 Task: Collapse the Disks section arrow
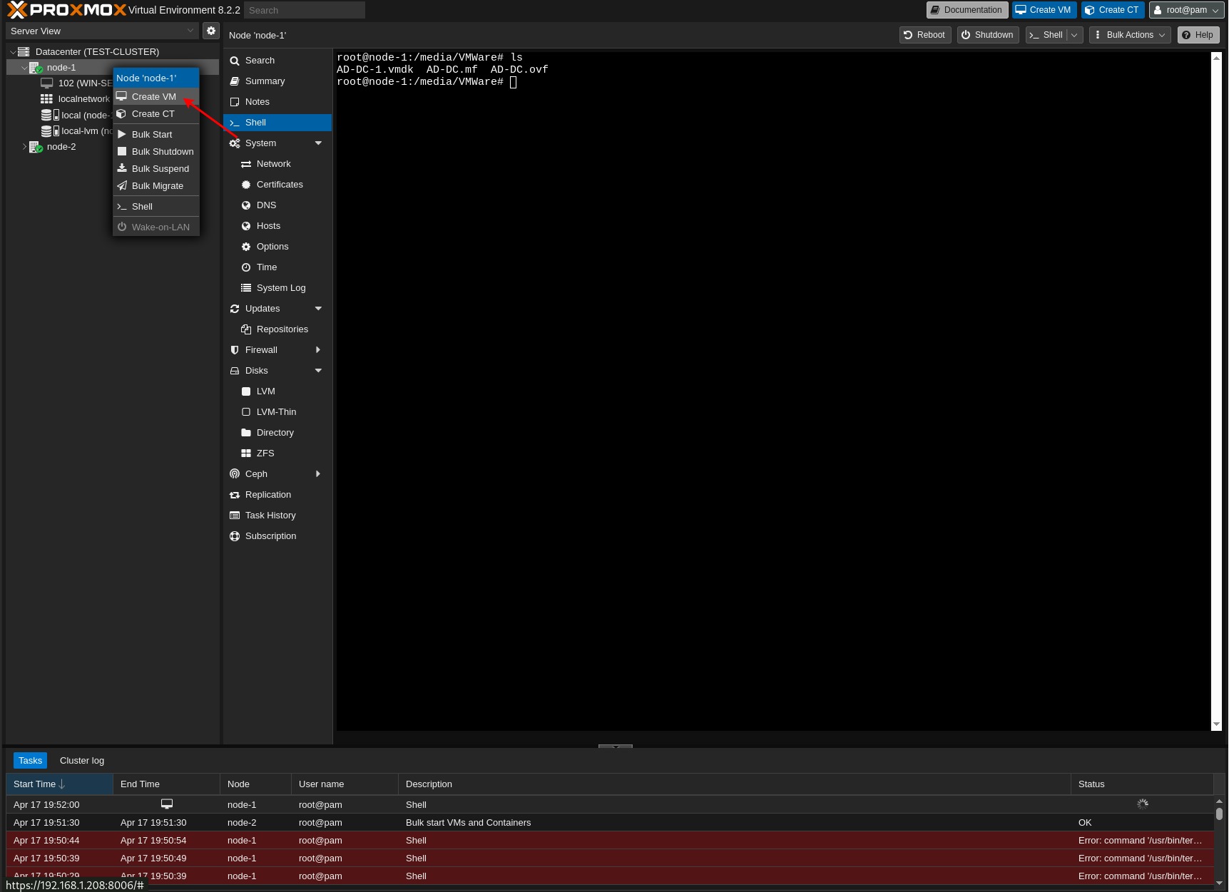[x=318, y=371]
